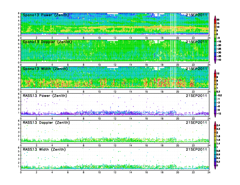Viewport: 240px width, 185px height.
Task: Click x-axis tick "12" under the RASS13 Width panel
Action: 115,172
